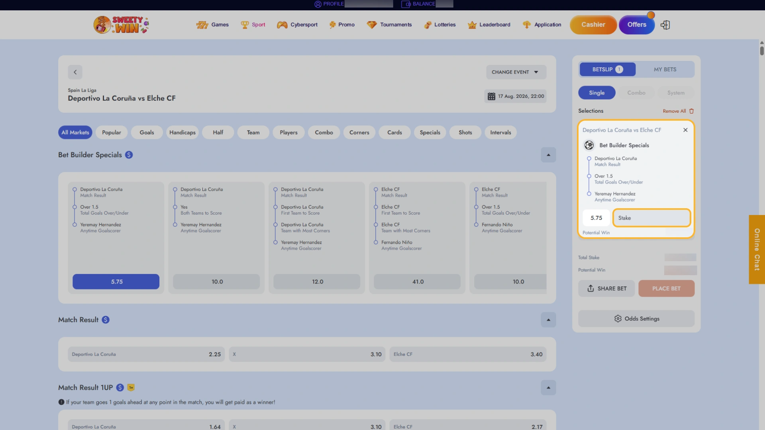Switch to the My Bets tab
The height and width of the screenshot is (430, 765).
coord(665,69)
